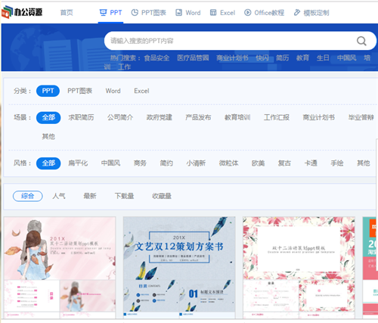This screenshot has height=323, width=378.
Task: Search hot keyword 快闪
Action: [x=262, y=58]
